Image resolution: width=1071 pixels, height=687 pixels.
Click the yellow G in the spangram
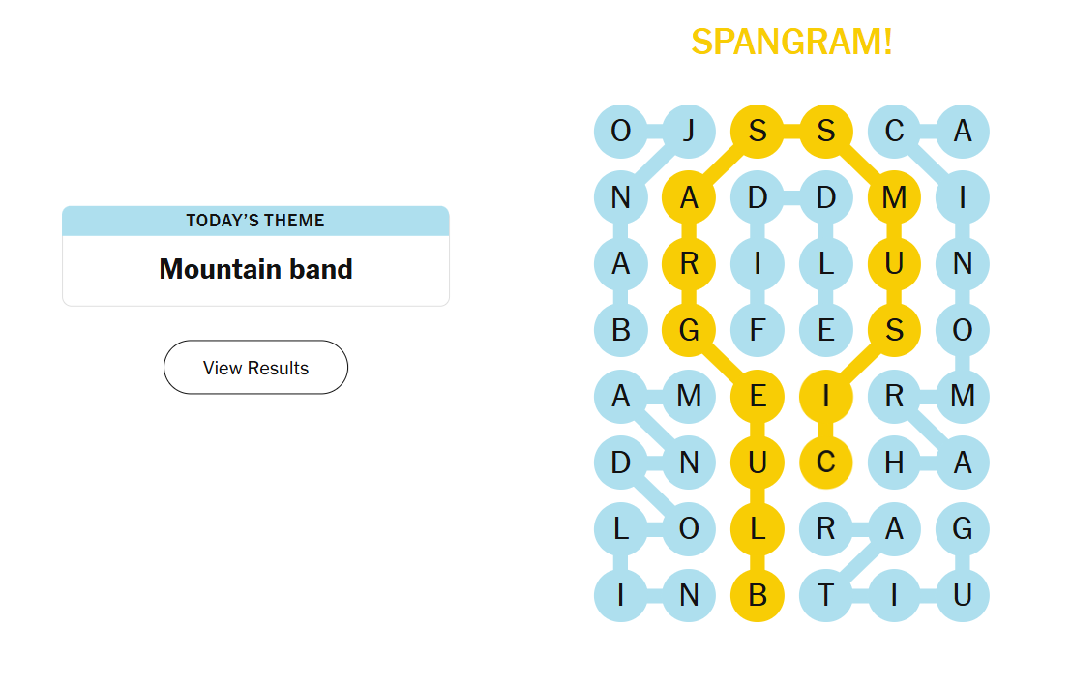(x=689, y=330)
